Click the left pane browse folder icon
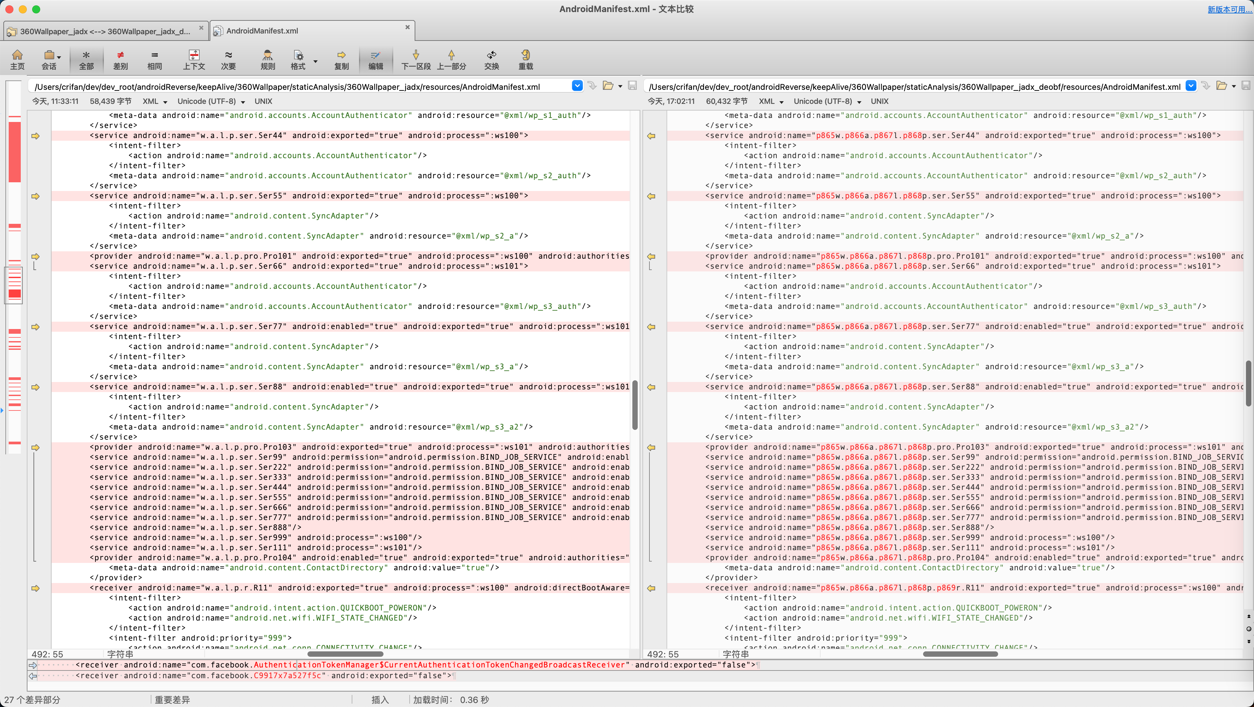 (608, 86)
